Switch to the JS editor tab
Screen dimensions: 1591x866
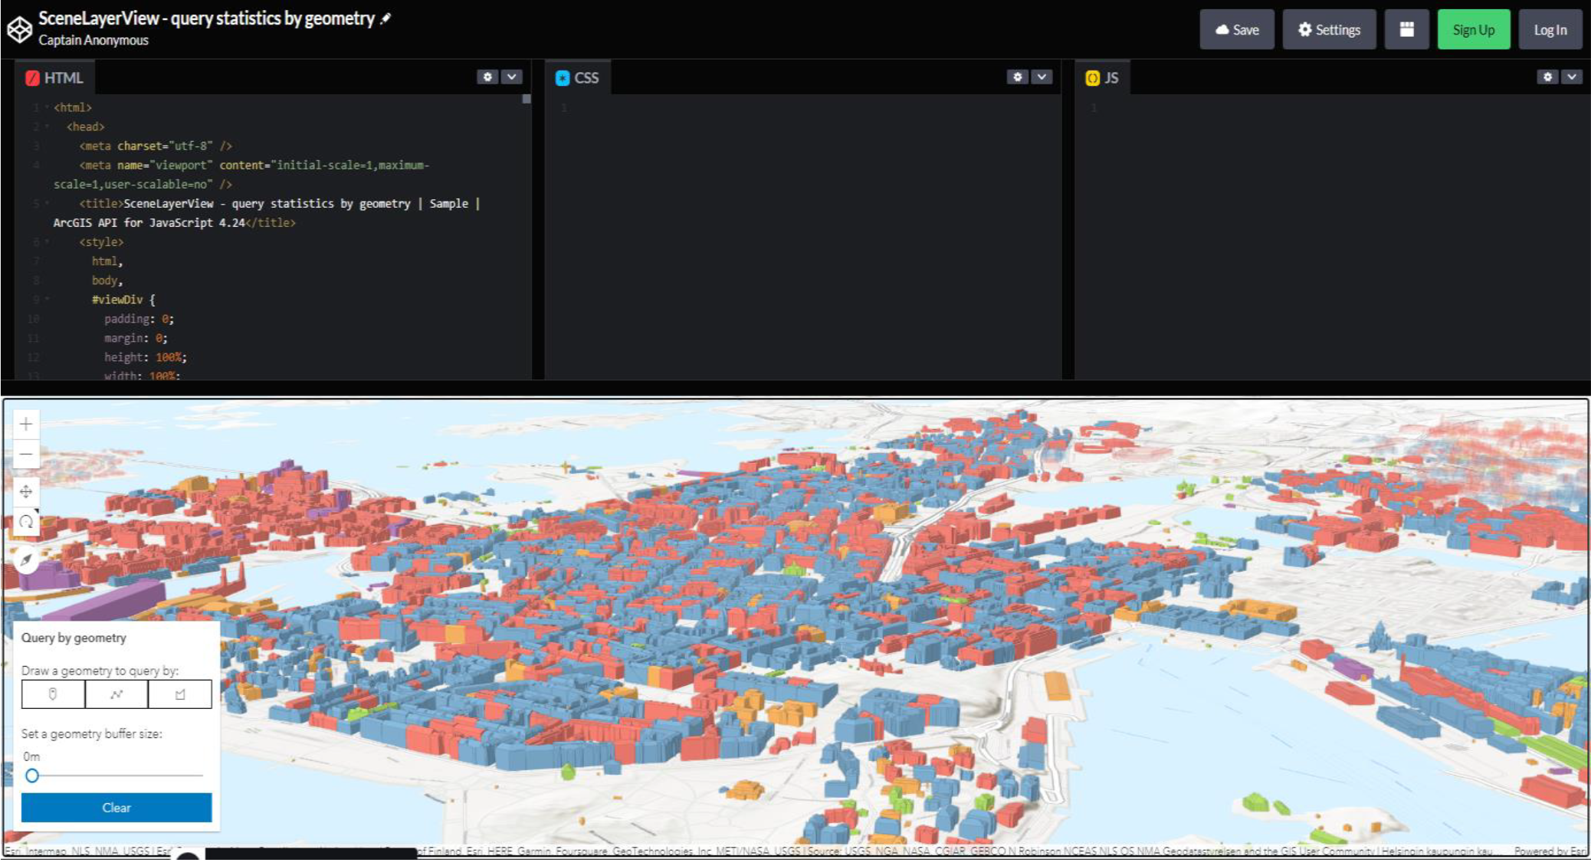(x=1103, y=78)
